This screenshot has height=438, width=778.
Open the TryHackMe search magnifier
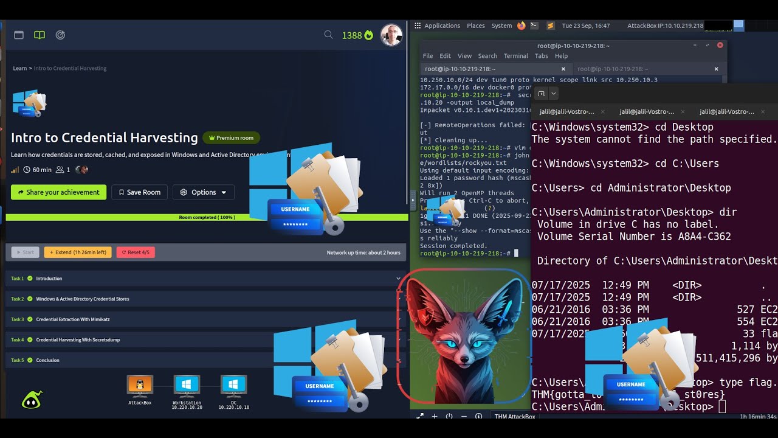(328, 35)
